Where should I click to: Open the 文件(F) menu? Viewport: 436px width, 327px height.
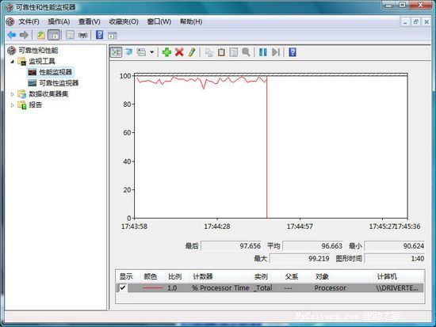29,21
